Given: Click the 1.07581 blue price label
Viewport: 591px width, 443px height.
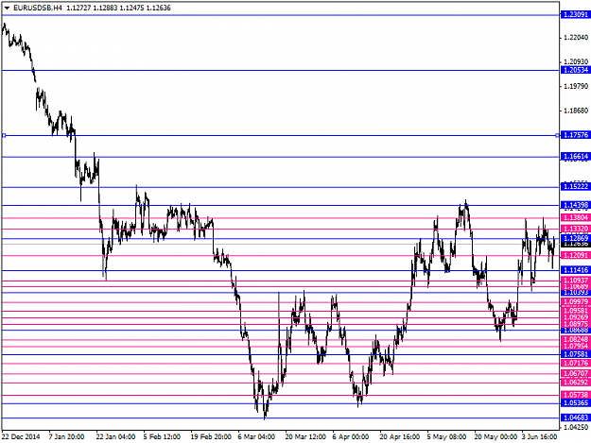Looking at the screenshot, I should click(x=575, y=354).
